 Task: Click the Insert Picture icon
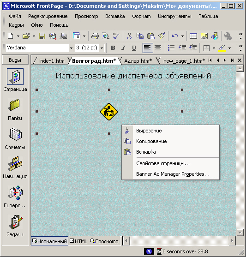pos(204,36)
